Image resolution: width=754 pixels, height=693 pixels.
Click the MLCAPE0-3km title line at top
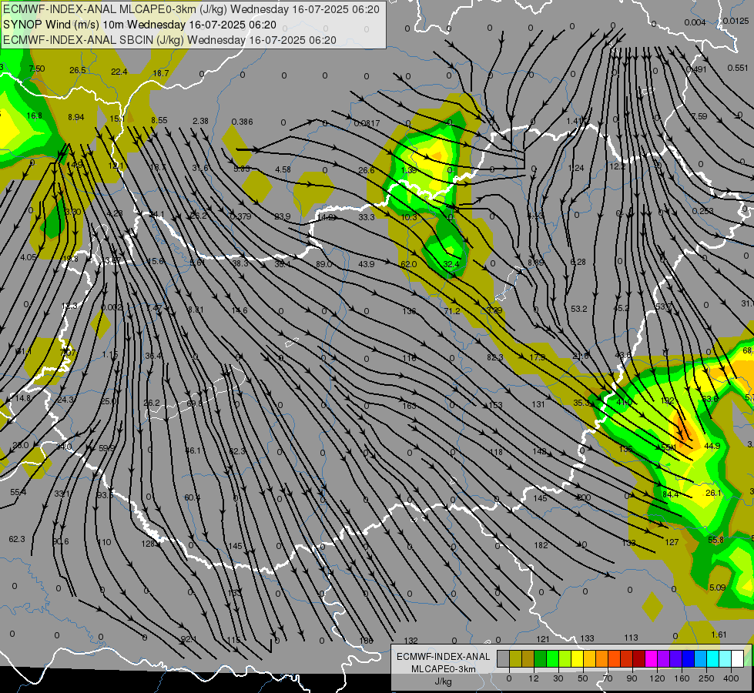191,9
